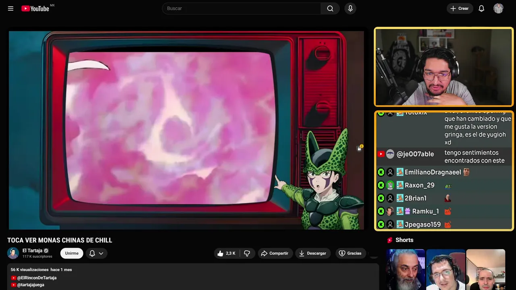
Task: Click emote in Ramku_1 message
Action: pyautogui.click(x=447, y=211)
